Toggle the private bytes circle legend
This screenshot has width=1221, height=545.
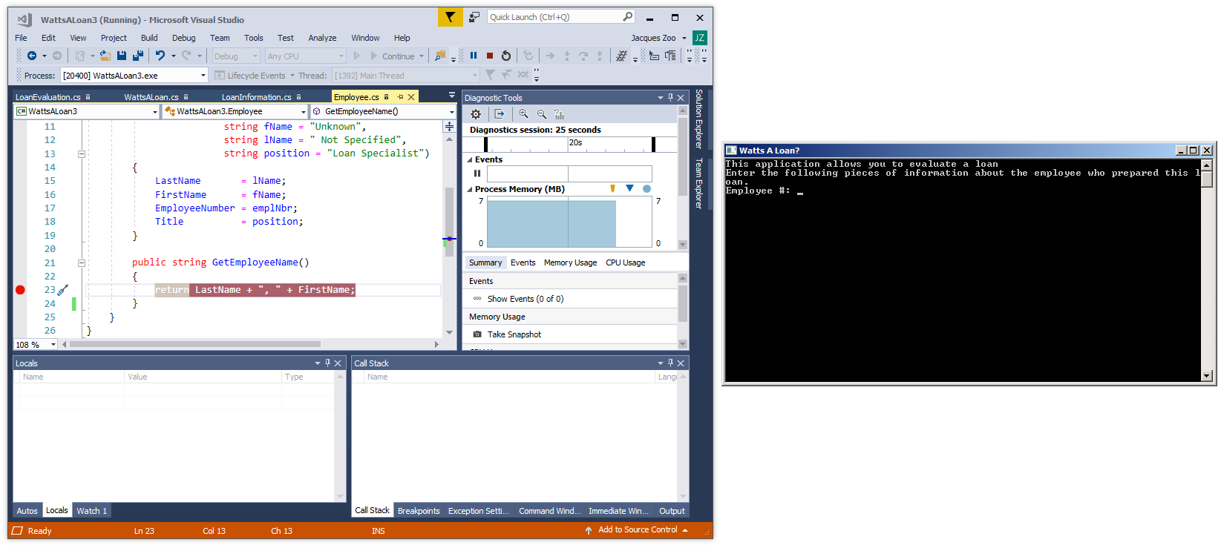pyautogui.click(x=646, y=189)
